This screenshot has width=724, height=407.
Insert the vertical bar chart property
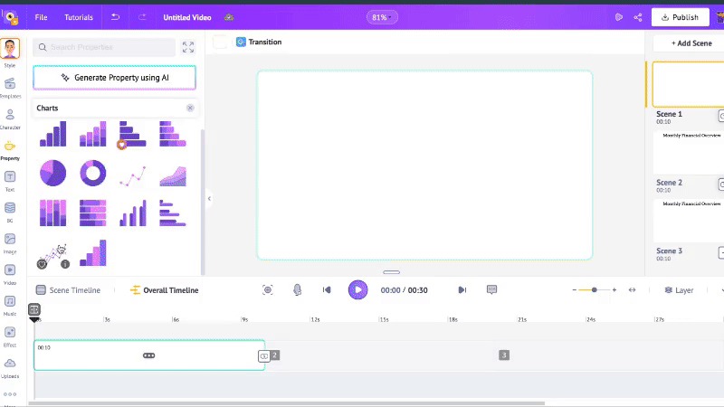52,134
